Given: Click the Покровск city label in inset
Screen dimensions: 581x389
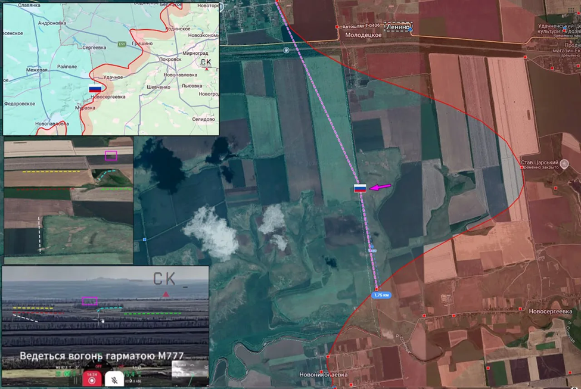Looking at the screenshot, I should 170,60.
